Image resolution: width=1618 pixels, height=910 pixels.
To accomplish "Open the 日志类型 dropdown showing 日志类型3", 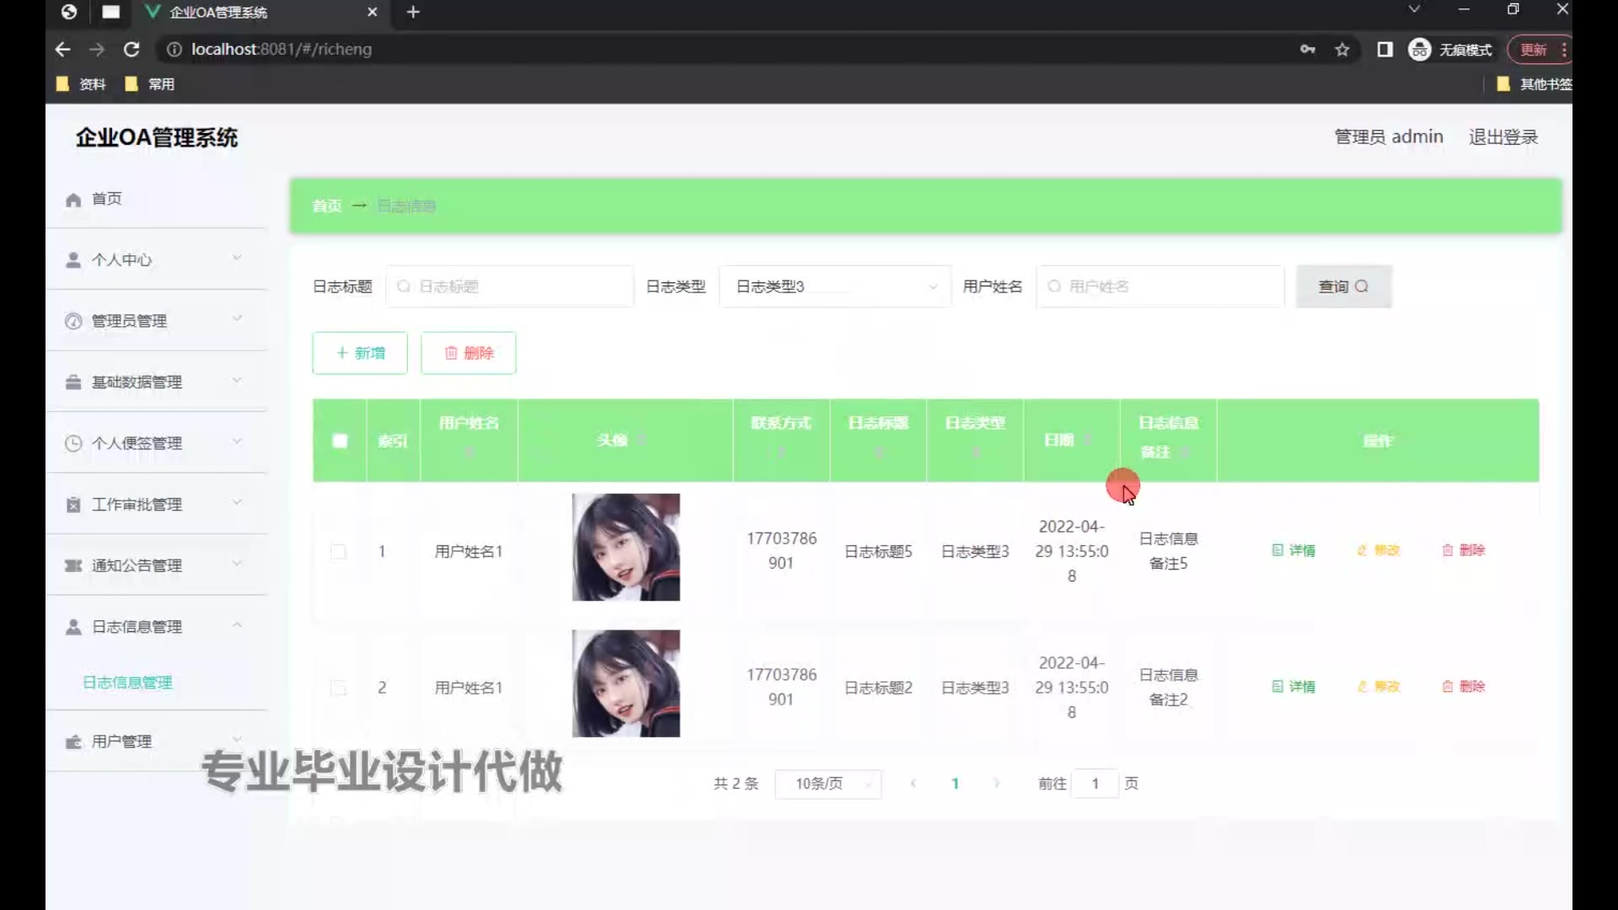I will (834, 286).
